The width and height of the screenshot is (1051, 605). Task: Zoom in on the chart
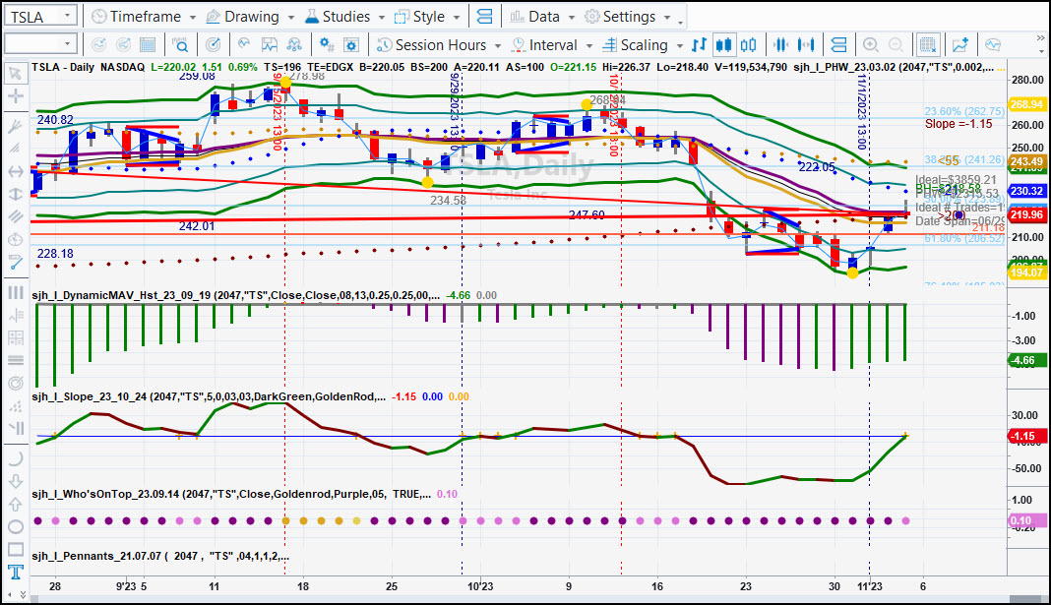(870, 45)
